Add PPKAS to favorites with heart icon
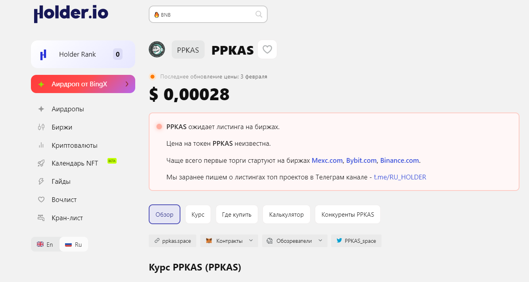The height and width of the screenshot is (282, 529). click(x=267, y=50)
